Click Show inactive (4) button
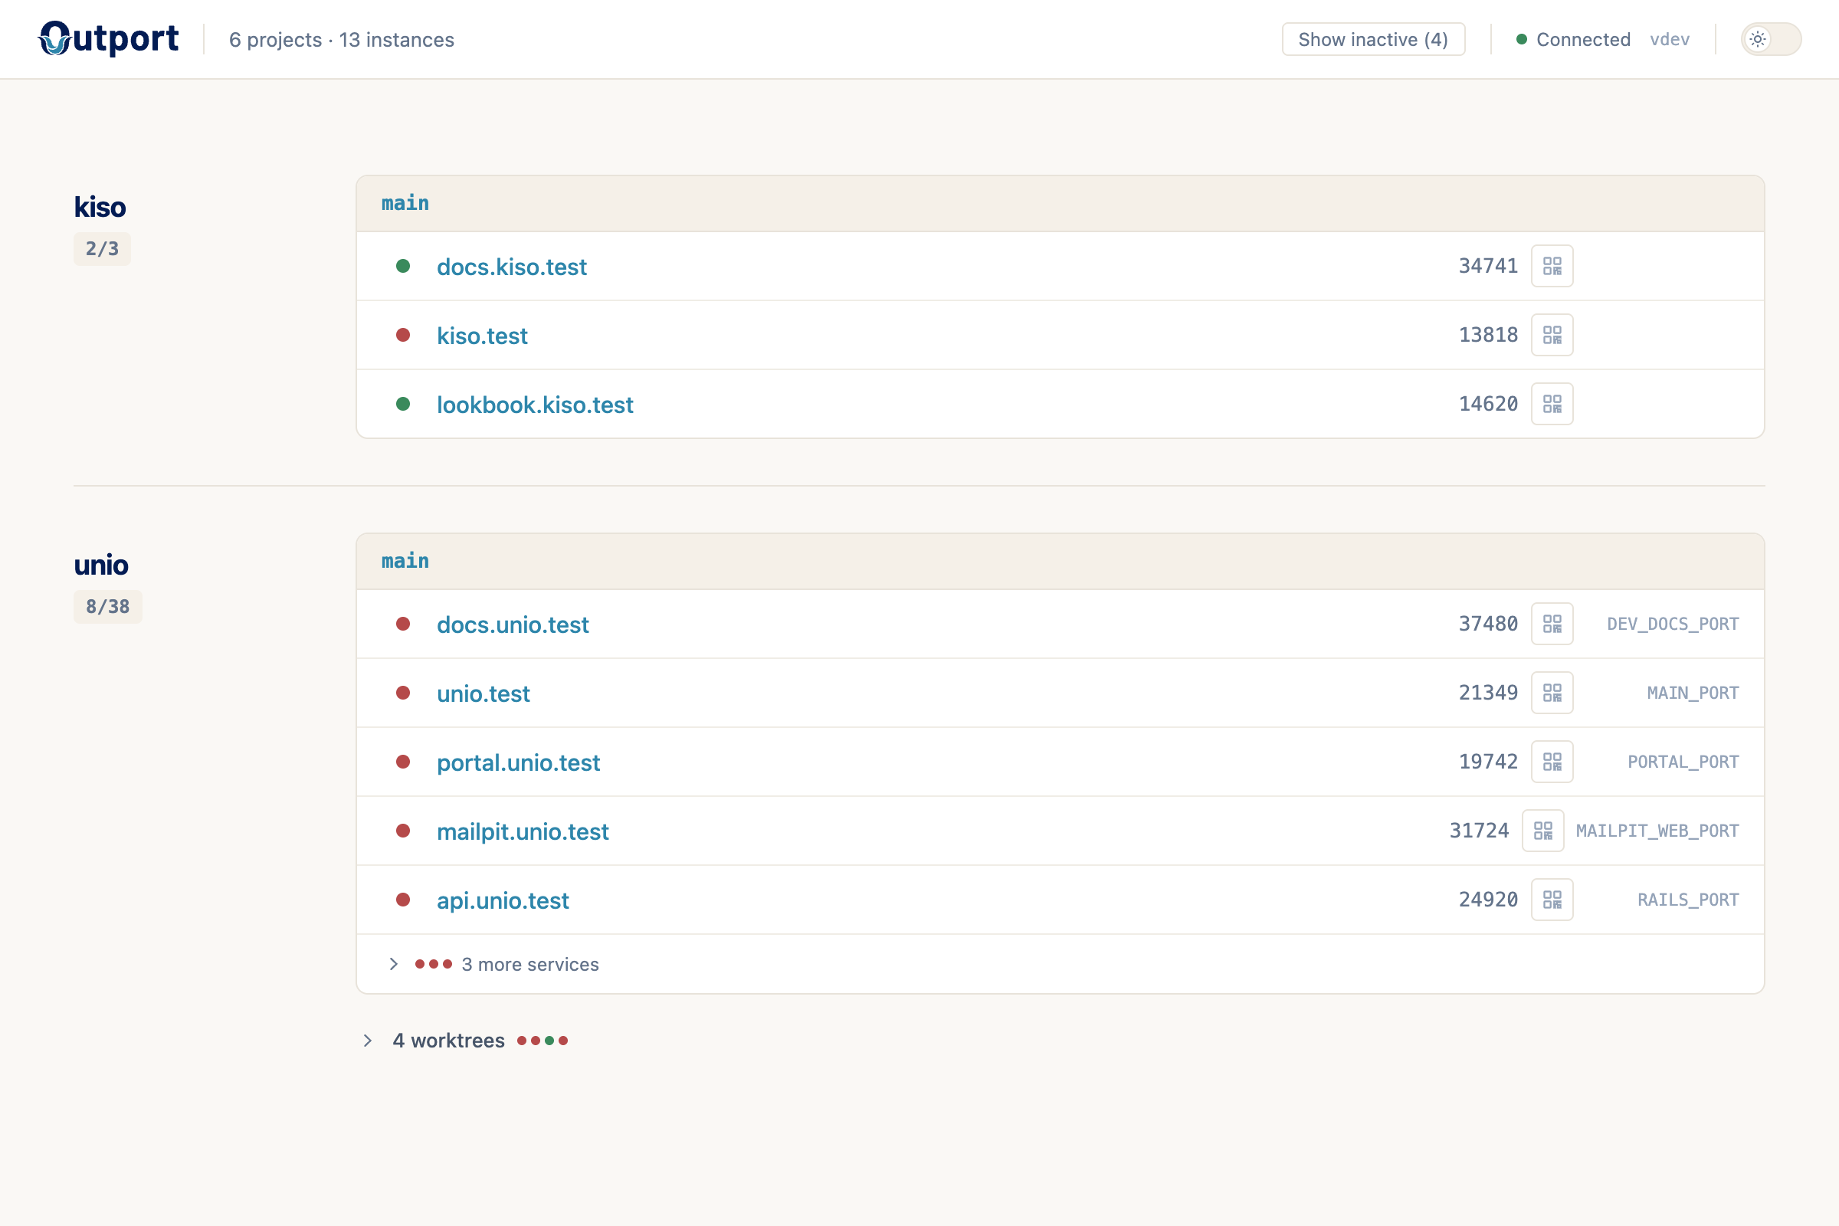 pos(1373,39)
